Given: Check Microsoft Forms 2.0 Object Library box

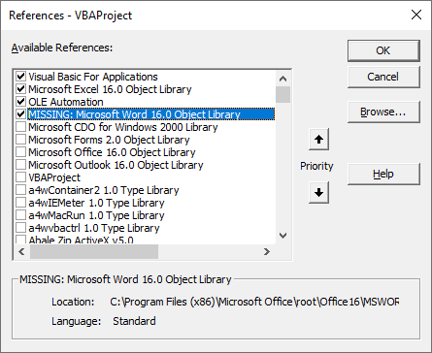Looking at the screenshot, I should [21, 140].
